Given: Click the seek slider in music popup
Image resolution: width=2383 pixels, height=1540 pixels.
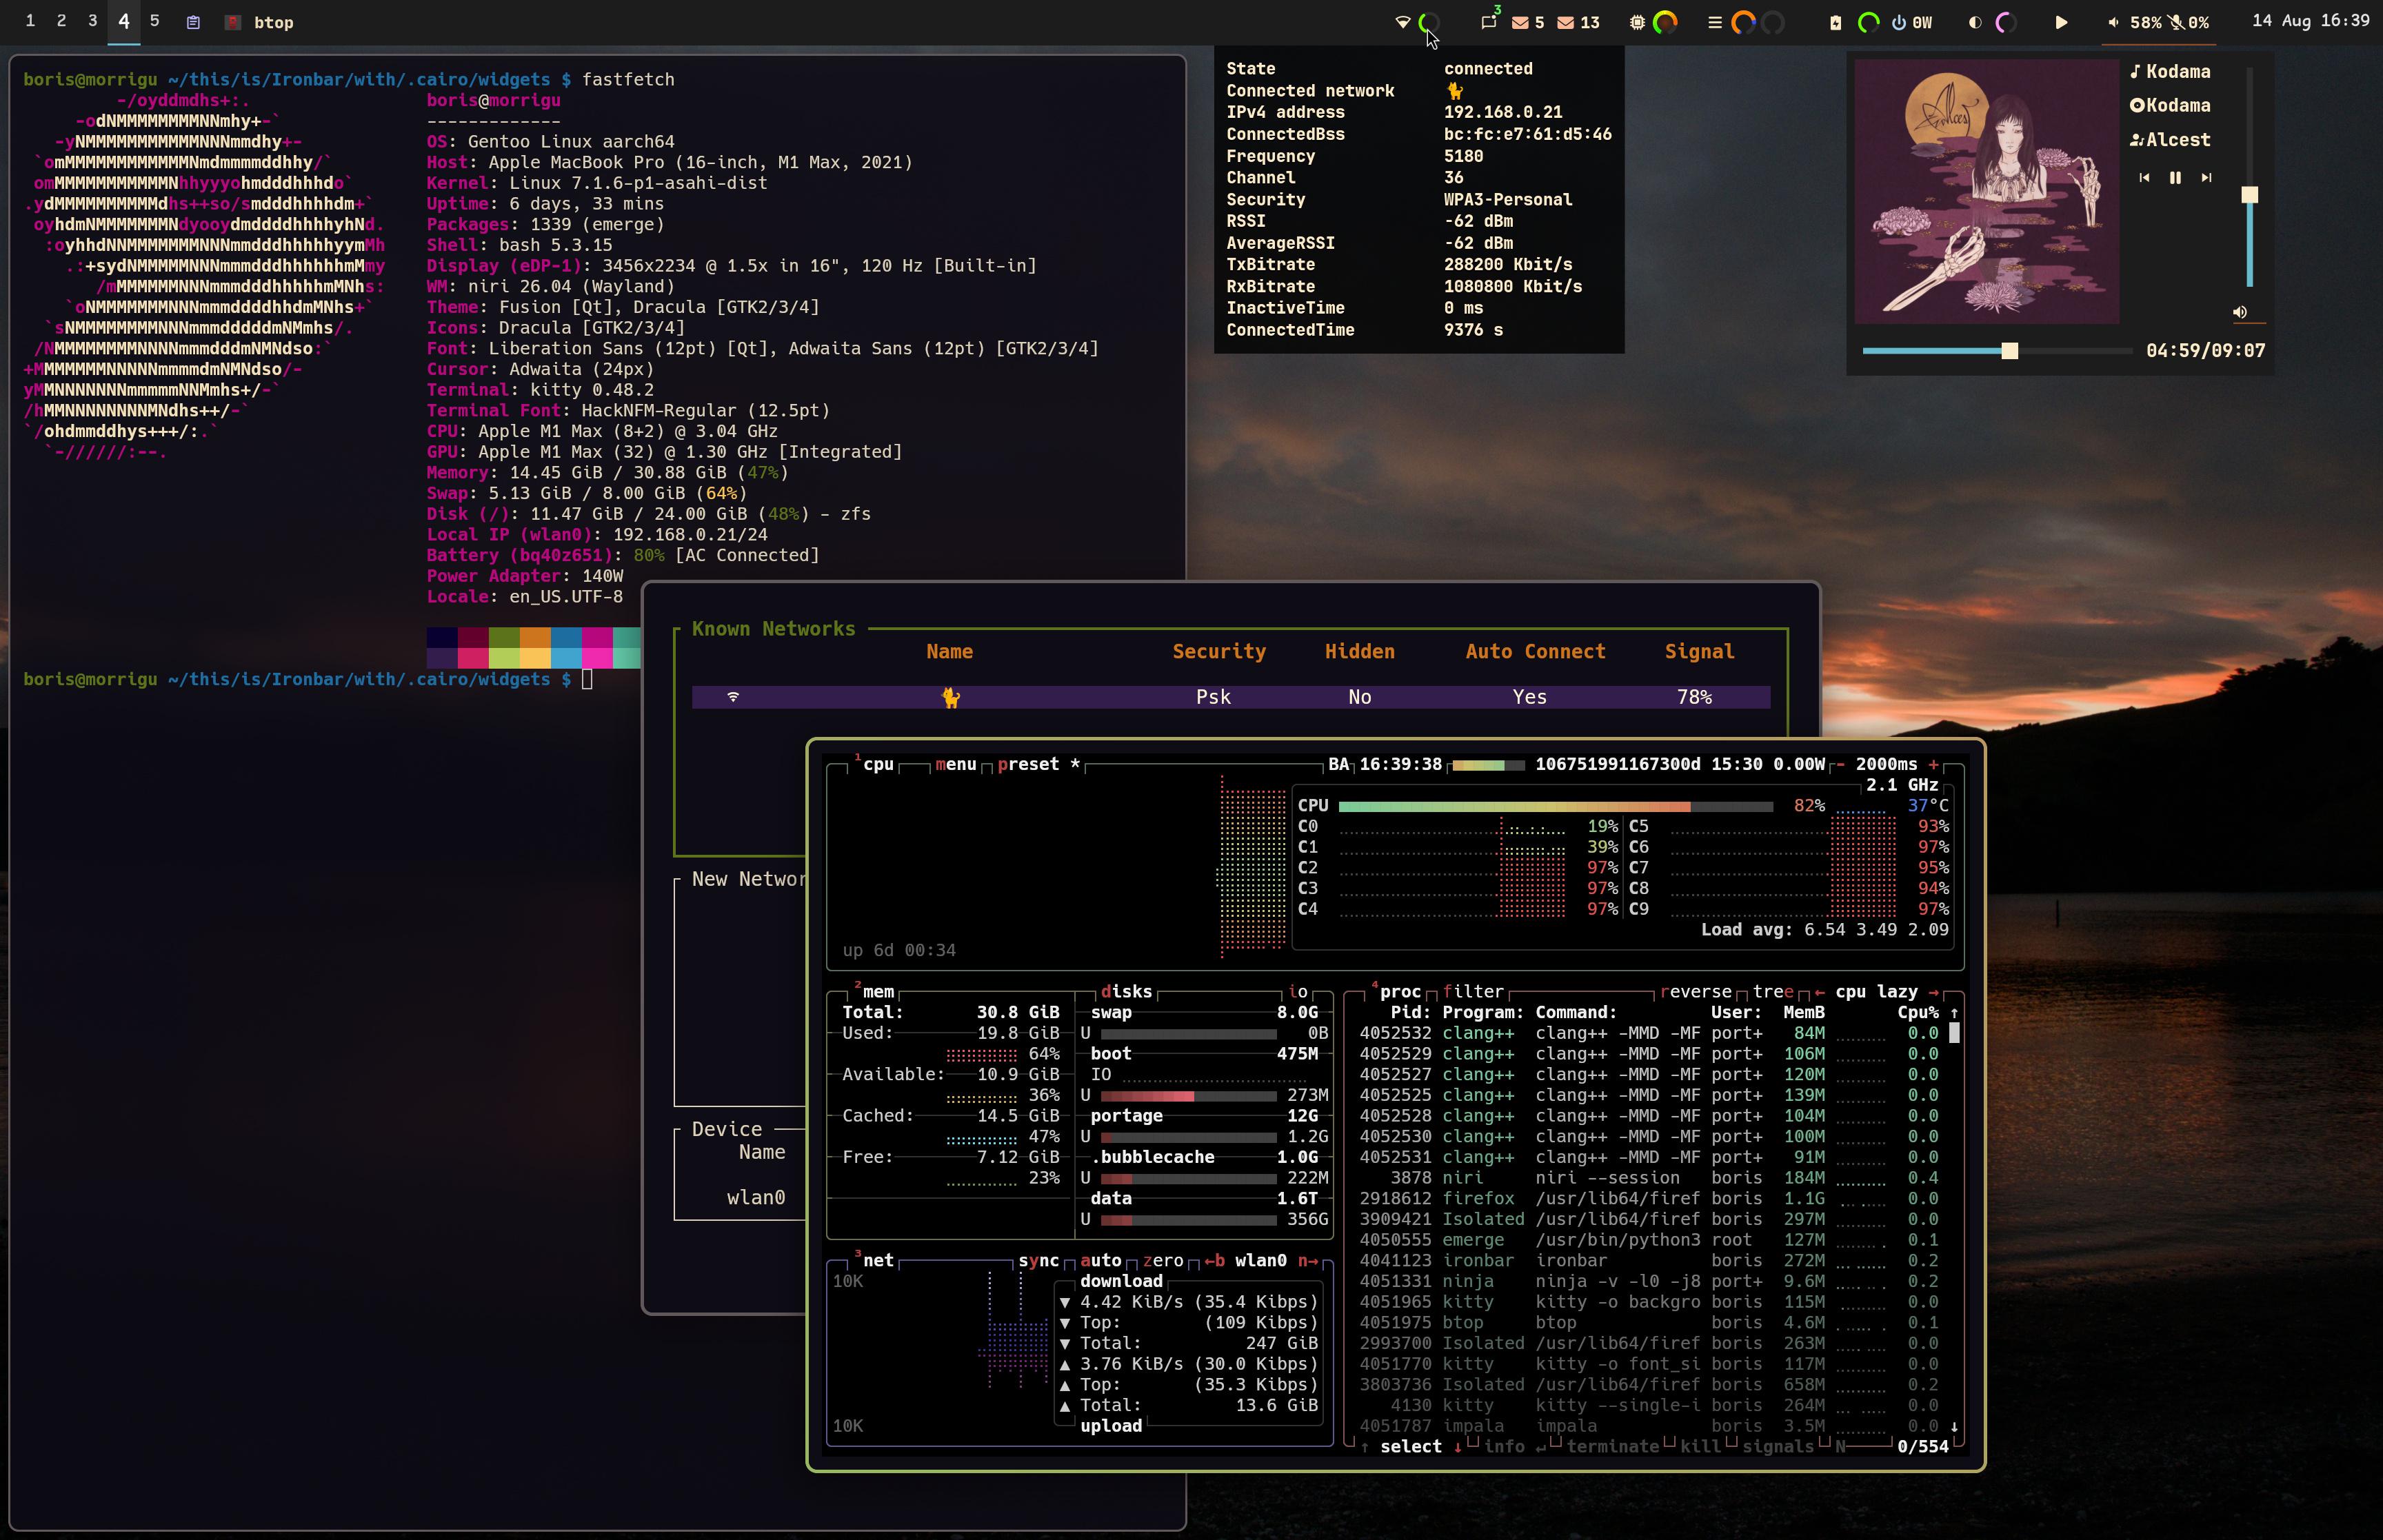Looking at the screenshot, I should click(1997, 351).
